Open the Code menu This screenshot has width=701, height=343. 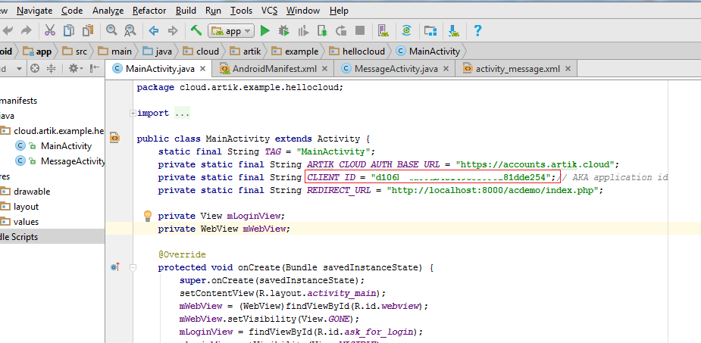pos(72,11)
